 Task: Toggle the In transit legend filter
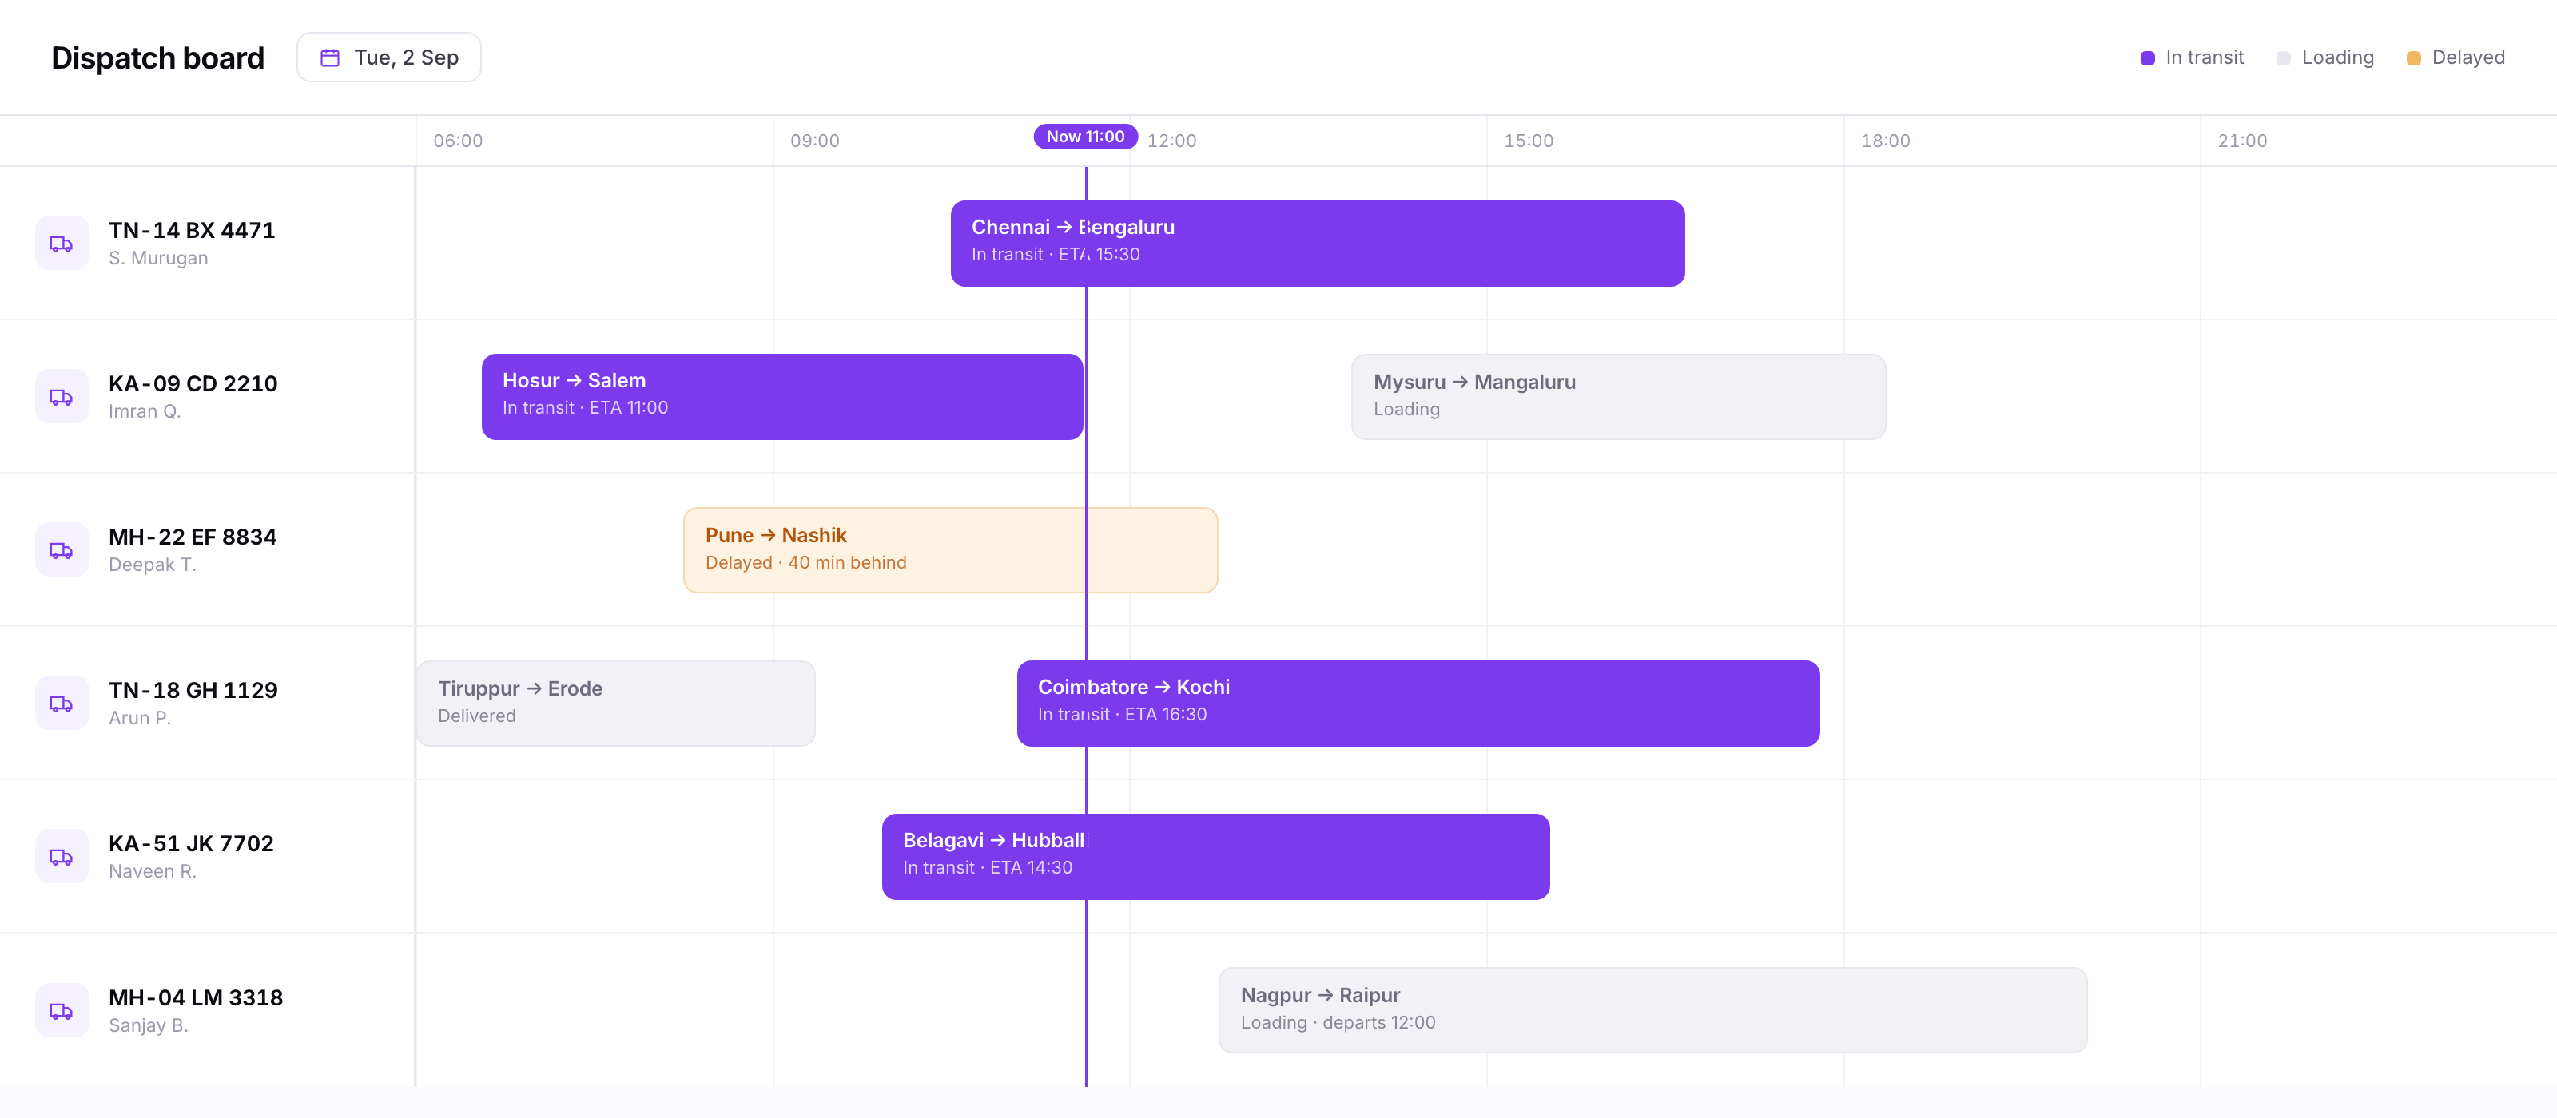[2192, 57]
